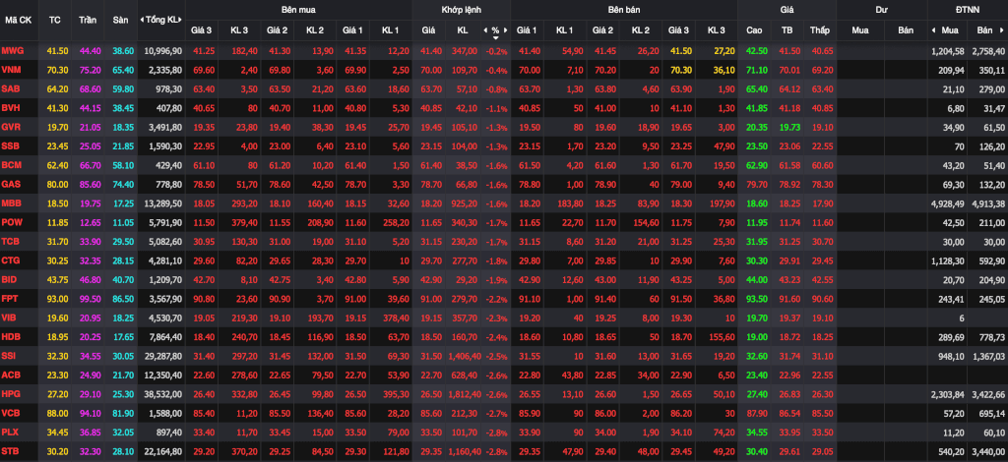Open the GAS ticker symbol
The height and width of the screenshot is (462, 1008).
(x=11, y=185)
